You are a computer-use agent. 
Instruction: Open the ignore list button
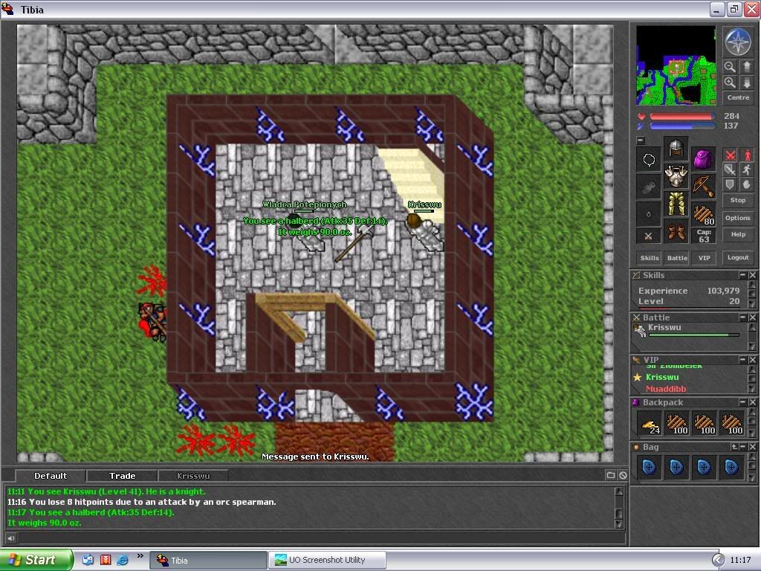pos(623,475)
